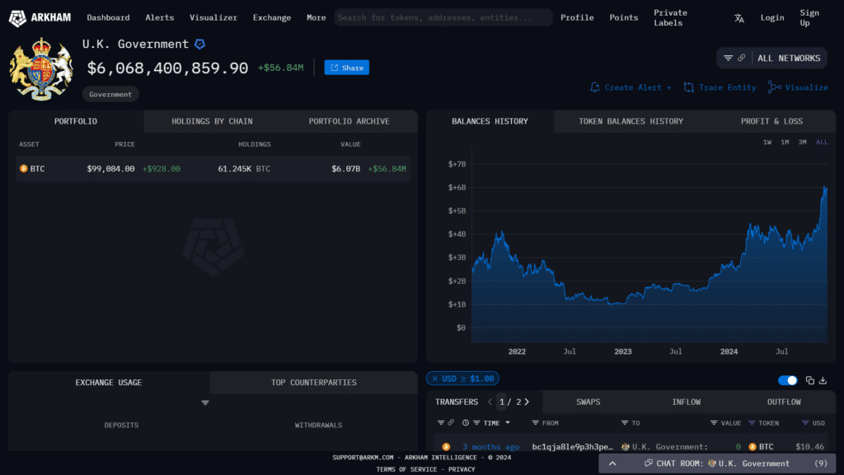Click the search tokens and addresses field
844x475 pixels.
[443, 17]
